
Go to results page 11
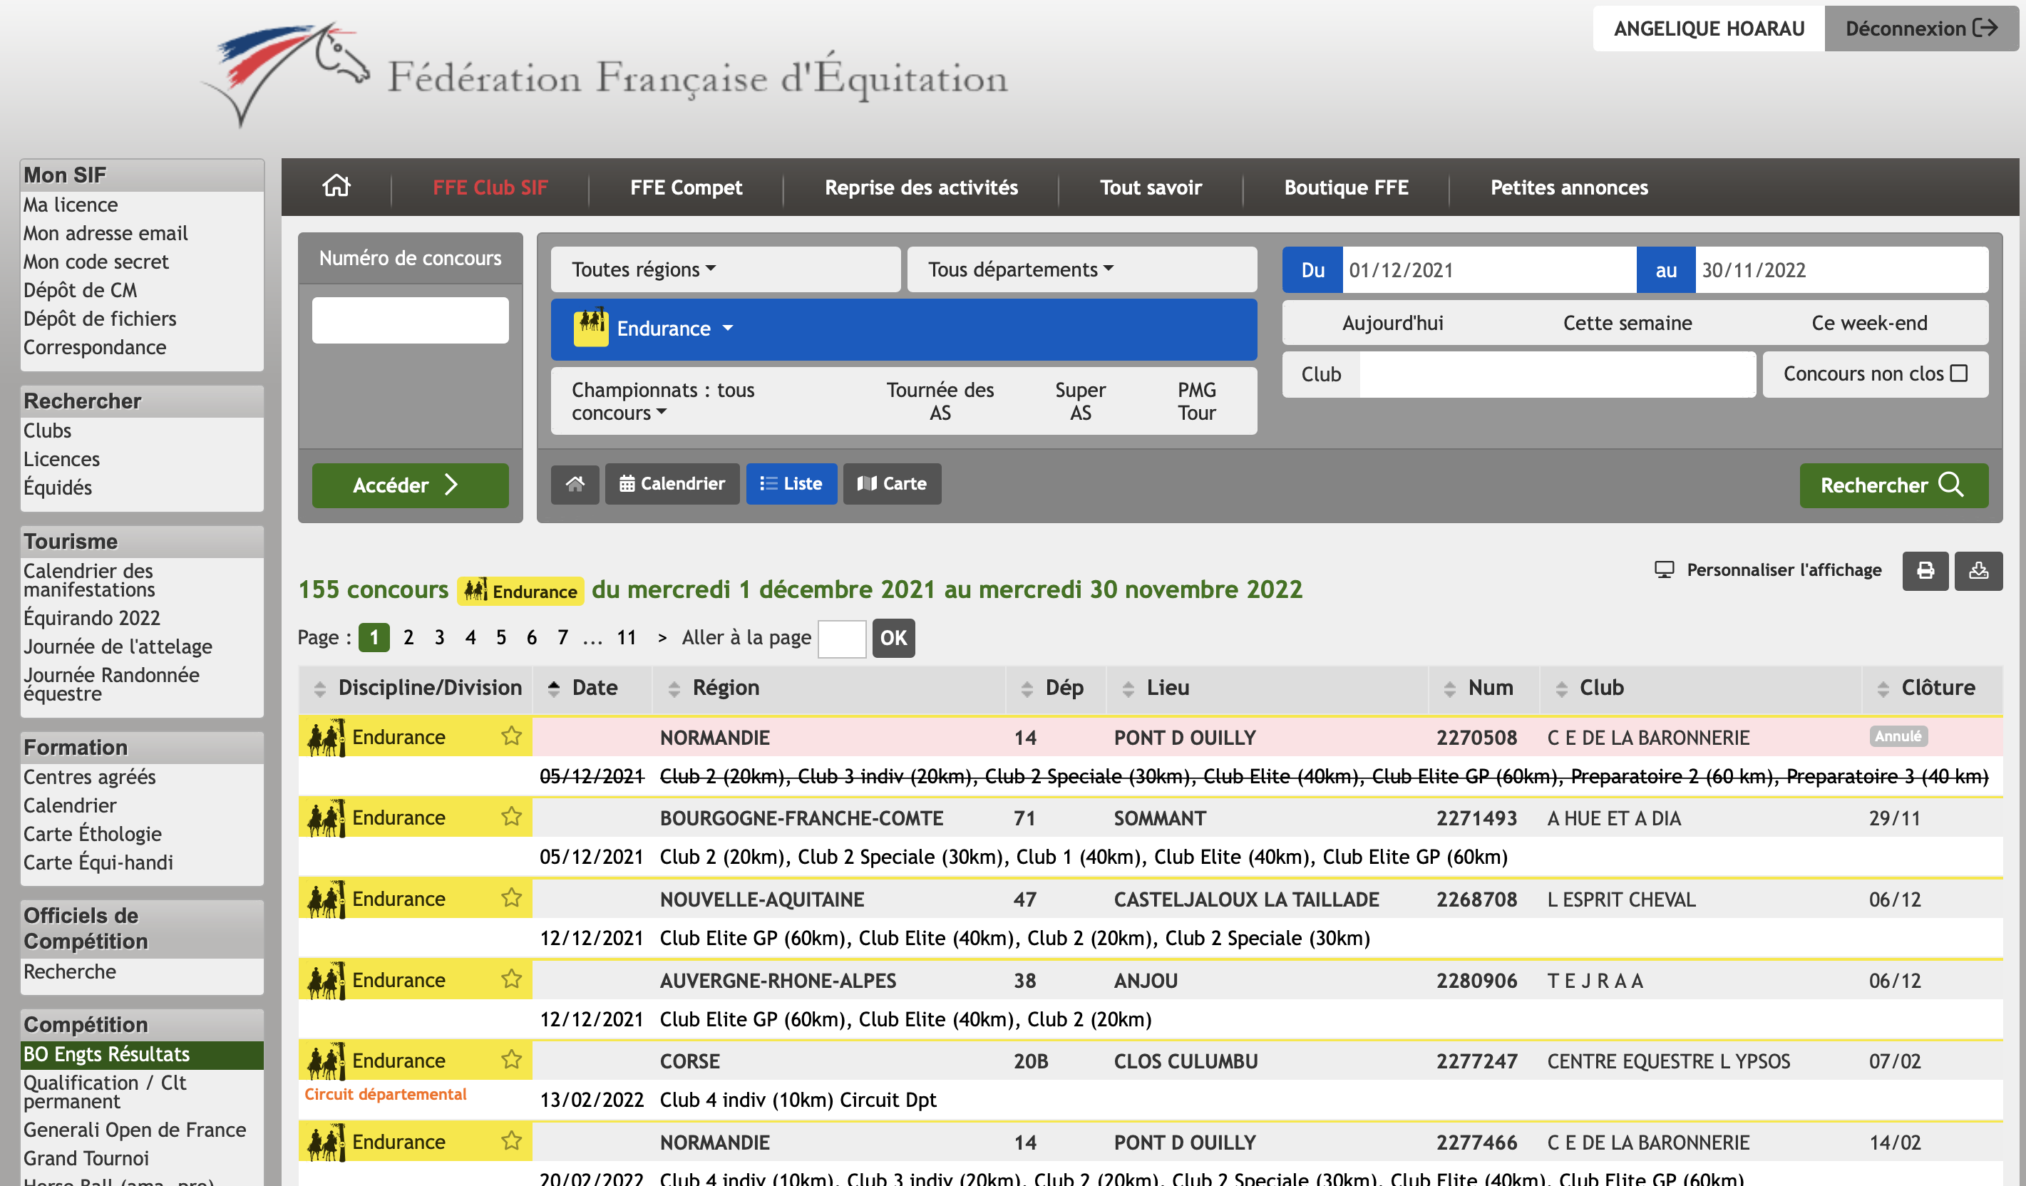tap(627, 636)
